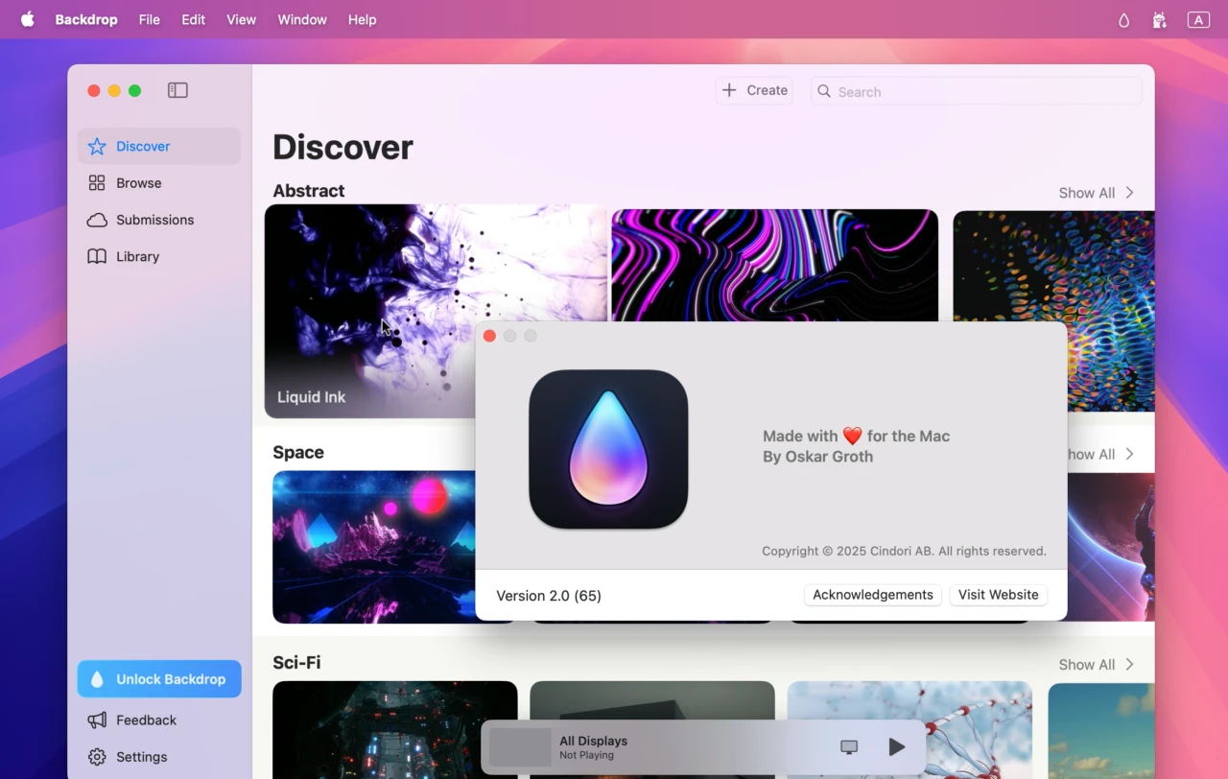Open Acknowledgements from the about dialog

872,595
